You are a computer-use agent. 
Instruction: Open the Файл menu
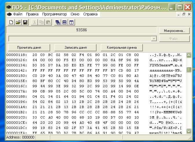pos(18,14)
